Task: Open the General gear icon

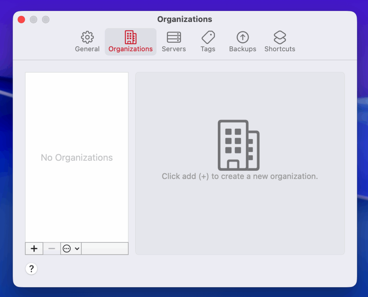Action: (x=87, y=37)
